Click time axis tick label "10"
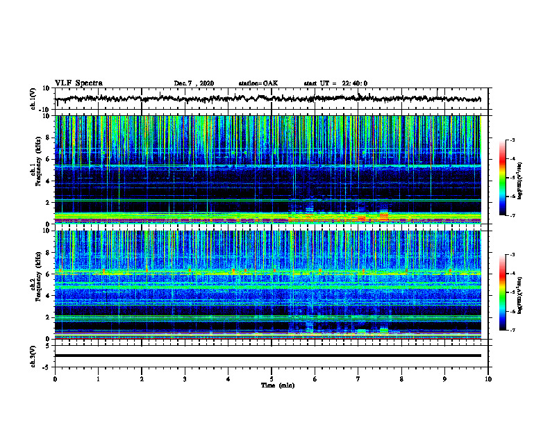Image resolution: width=550 pixels, height=425 pixels. click(x=488, y=379)
